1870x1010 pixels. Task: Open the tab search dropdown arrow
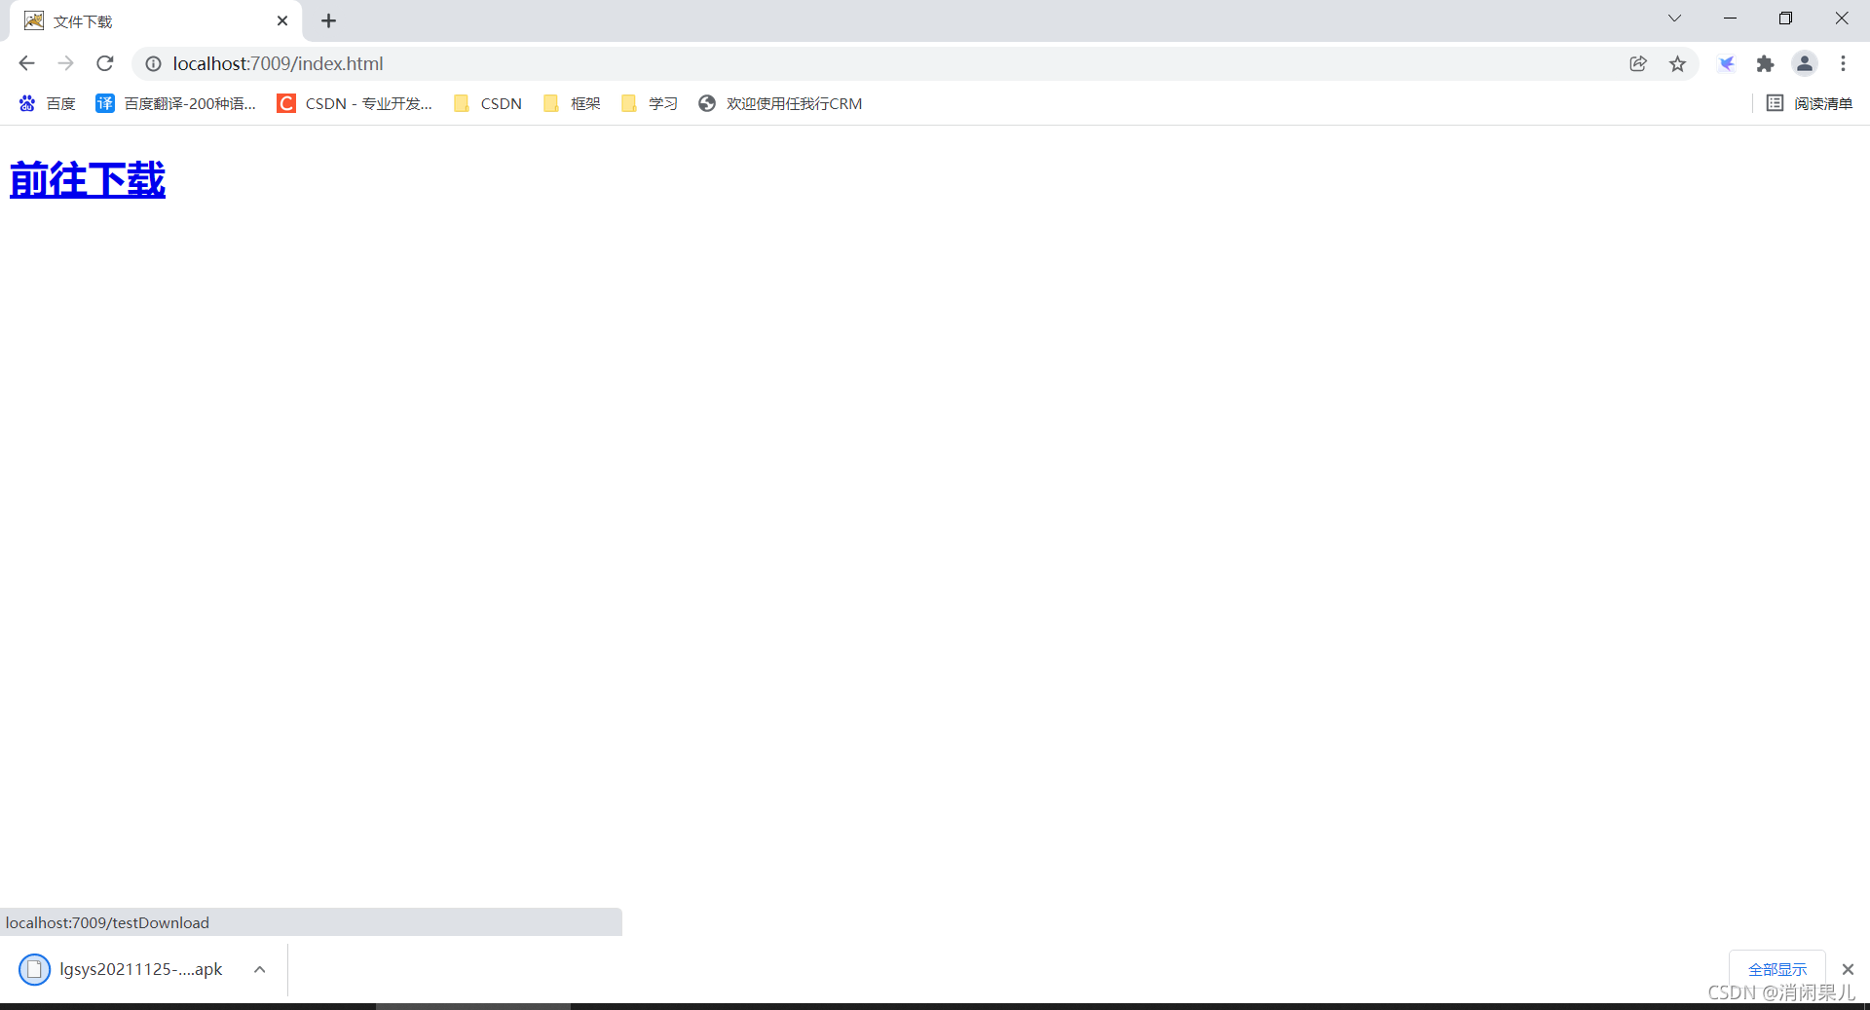pyautogui.click(x=1674, y=19)
